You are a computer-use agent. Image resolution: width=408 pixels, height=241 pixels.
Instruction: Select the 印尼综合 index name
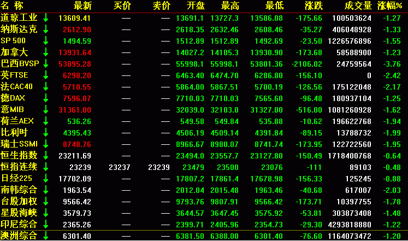[19, 224]
